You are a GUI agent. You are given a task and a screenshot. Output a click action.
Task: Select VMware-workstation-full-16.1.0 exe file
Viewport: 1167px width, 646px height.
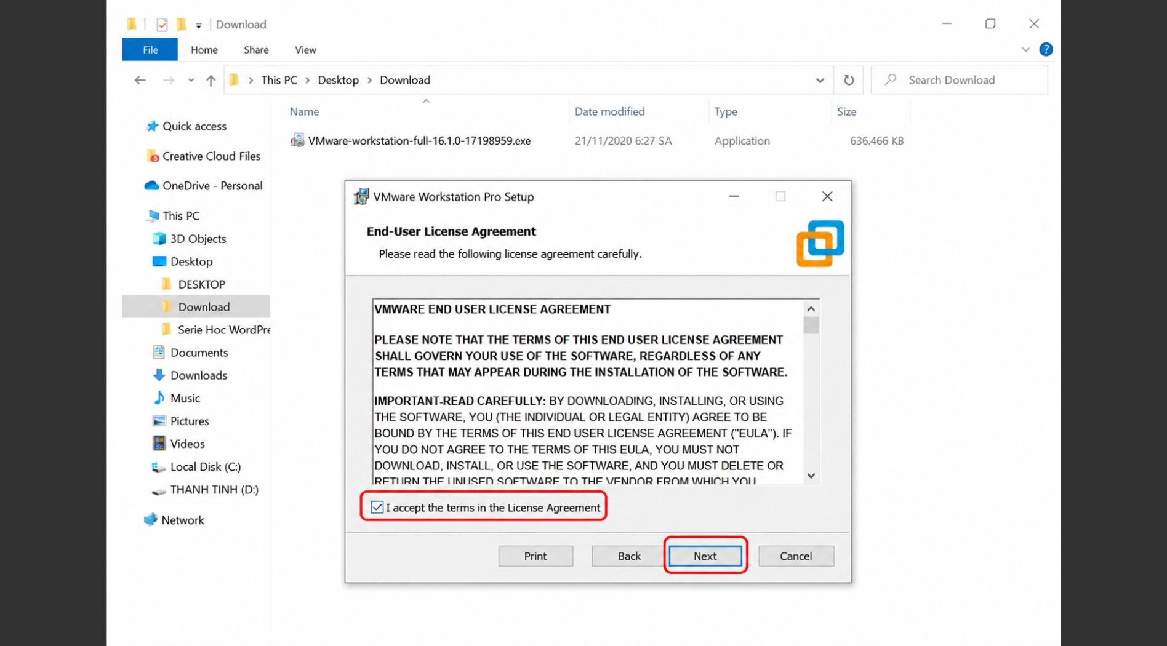pos(419,140)
